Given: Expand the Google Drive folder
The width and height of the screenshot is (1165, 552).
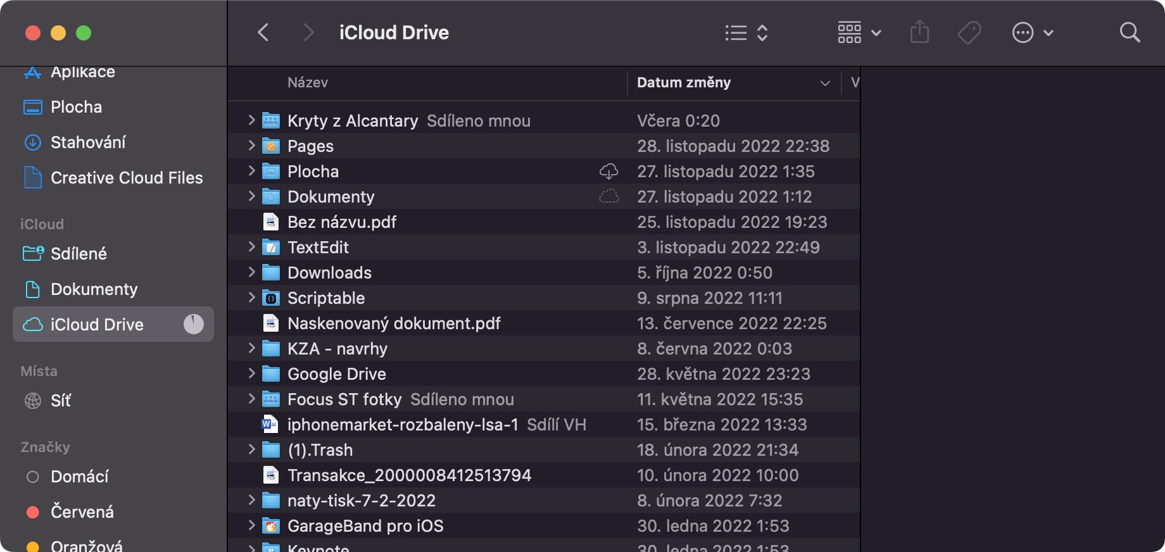Looking at the screenshot, I should tap(251, 373).
